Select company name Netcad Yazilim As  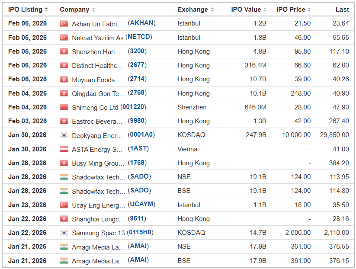(98, 38)
